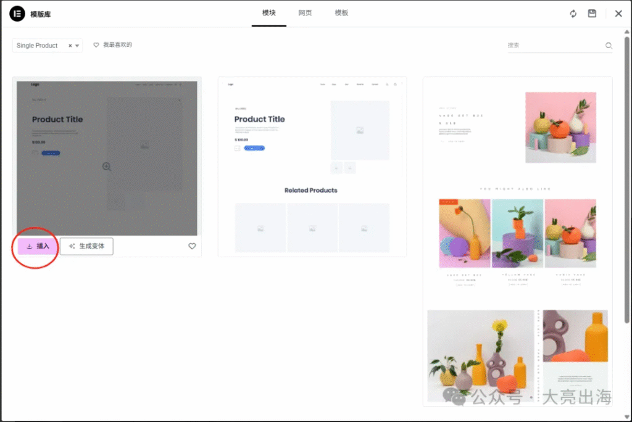Switch to the 模板 tab
The width and height of the screenshot is (632, 422).
click(x=341, y=13)
